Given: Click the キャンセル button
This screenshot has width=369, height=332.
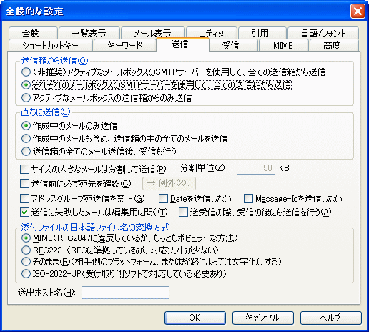Looking at the screenshot, I should pos(263,318).
